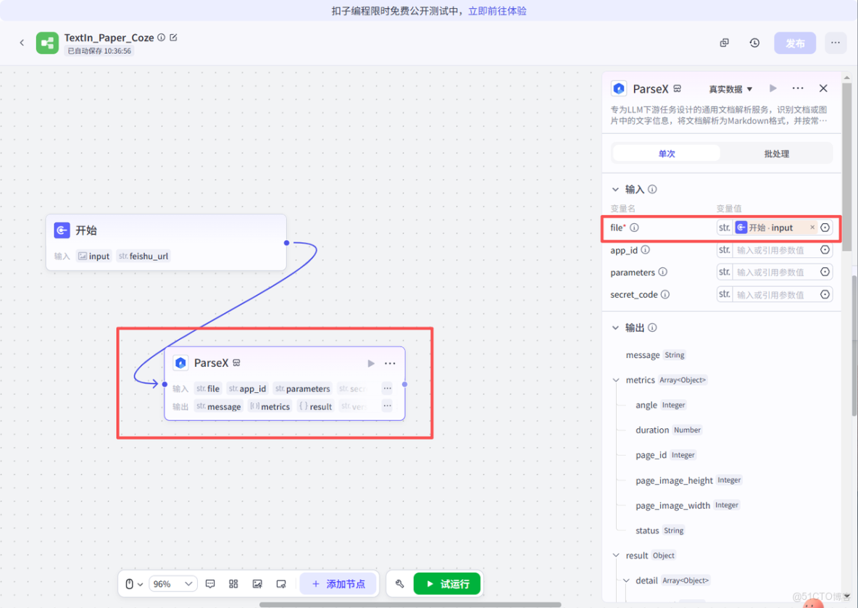Collapse the 输入 section in the ParseX panel
The height and width of the screenshot is (608, 858).
click(615, 189)
